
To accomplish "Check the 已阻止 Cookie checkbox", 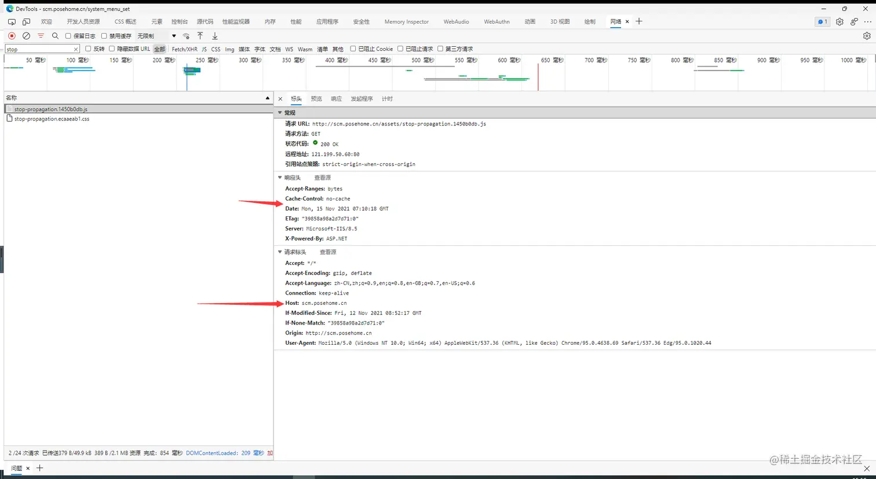I will click(353, 49).
